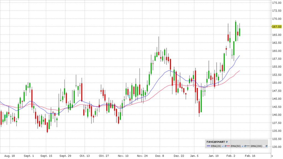Click the Dez. 8 date on time axis
The height and width of the screenshot is (159, 283).
pyautogui.click(x=160, y=156)
